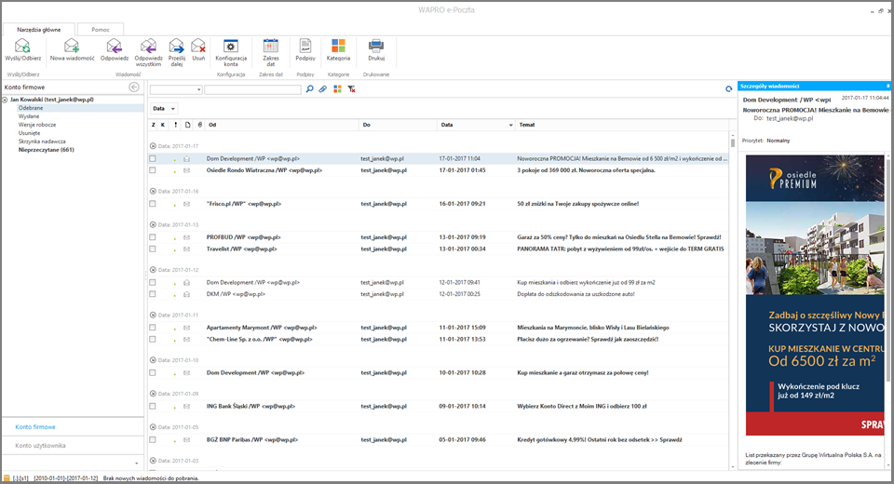
Task: Collapse sidebar with the back arrow icon
Action: [134, 87]
